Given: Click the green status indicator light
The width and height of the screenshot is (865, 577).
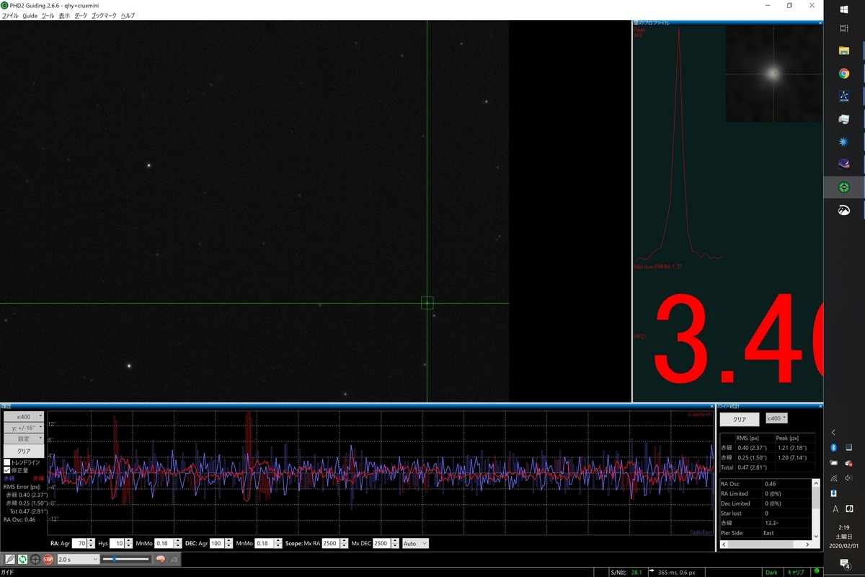Looking at the screenshot, I should [x=816, y=572].
